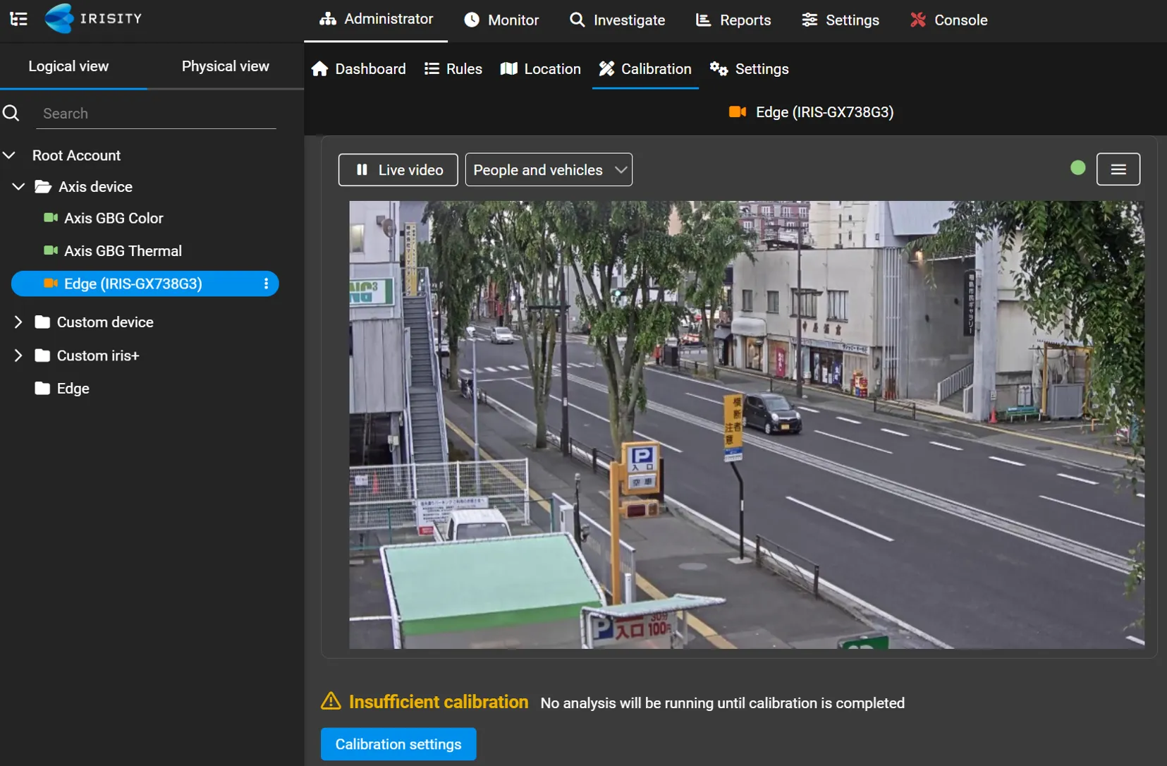Focus the sidebar Search field
The width and height of the screenshot is (1167, 766).
click(156, 114)
